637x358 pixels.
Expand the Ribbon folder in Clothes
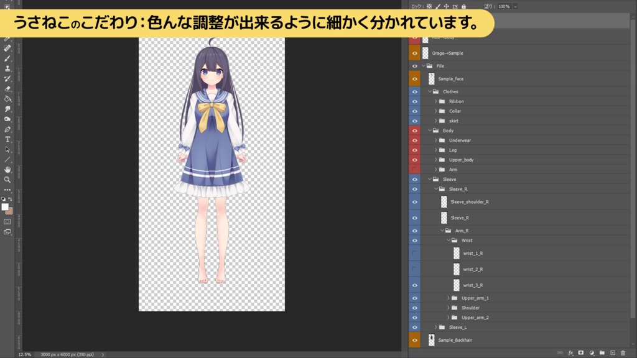click(x=436, y=101)
